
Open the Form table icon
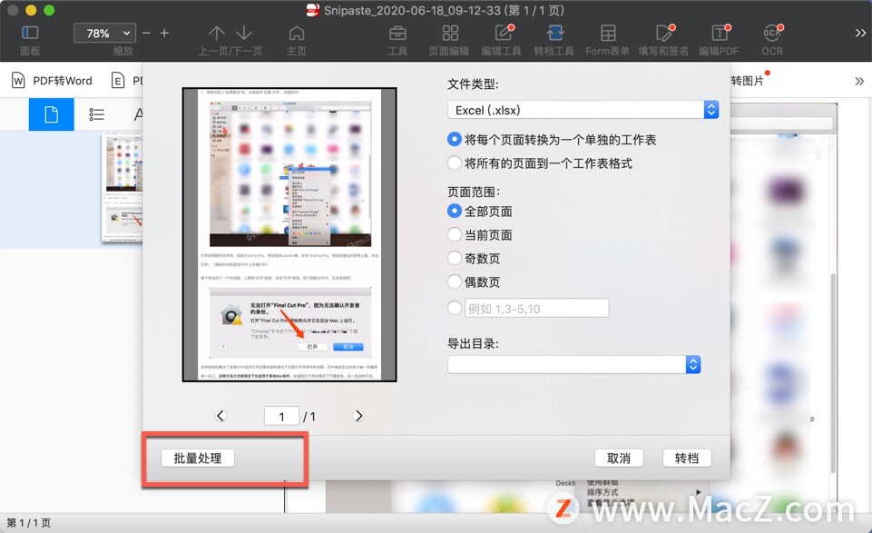[608, 33]
